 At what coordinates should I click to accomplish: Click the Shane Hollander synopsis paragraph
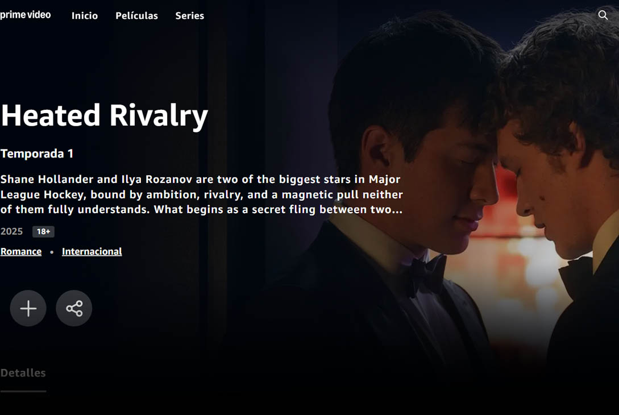201,194
